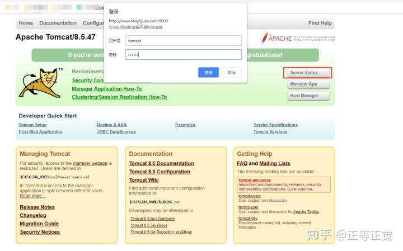Open tomcat-users mailing list link
This screenshot has width=403, height=251.
click(x=249, y=196)
